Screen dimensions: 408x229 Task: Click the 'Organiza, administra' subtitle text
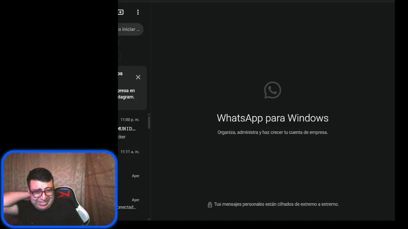(273, 132)
